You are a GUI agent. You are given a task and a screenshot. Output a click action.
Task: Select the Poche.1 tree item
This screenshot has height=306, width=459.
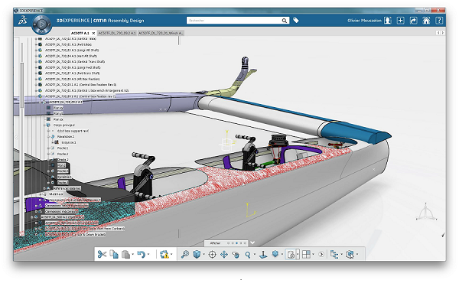pyautogui.click(x=63, y=148)
